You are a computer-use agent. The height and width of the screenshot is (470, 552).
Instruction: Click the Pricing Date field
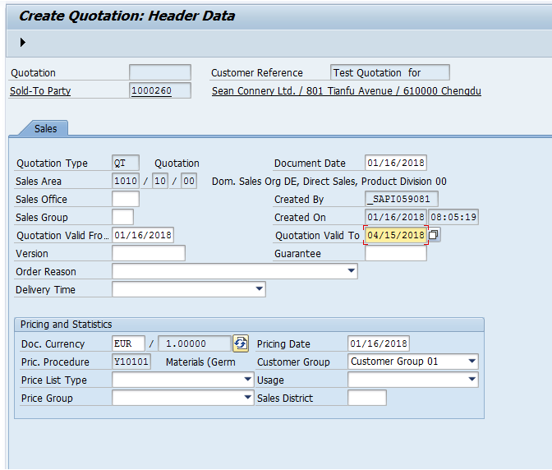point(379,343)
